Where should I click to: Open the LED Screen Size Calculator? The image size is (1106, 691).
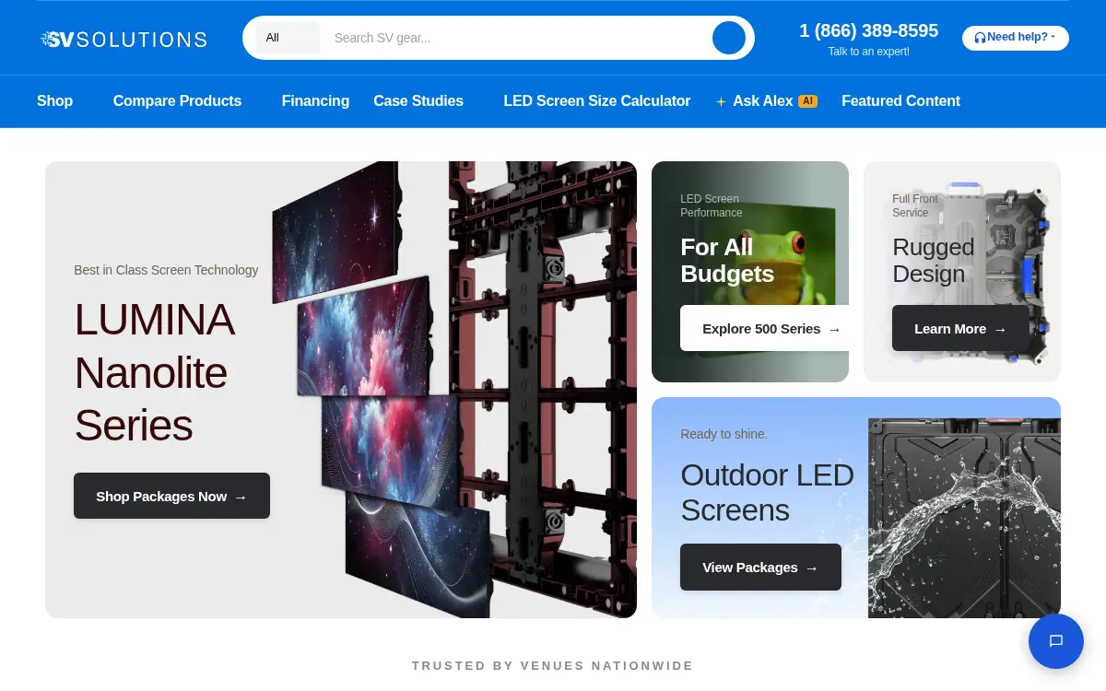pos(597,101)
